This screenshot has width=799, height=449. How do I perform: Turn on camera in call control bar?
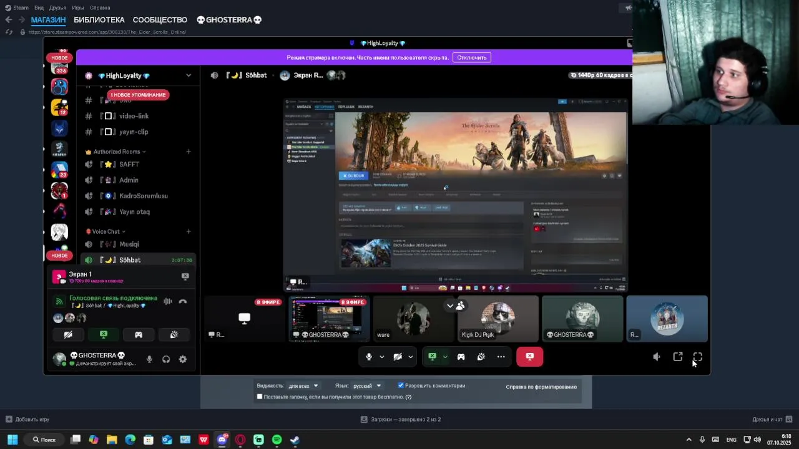click(398, 357)
